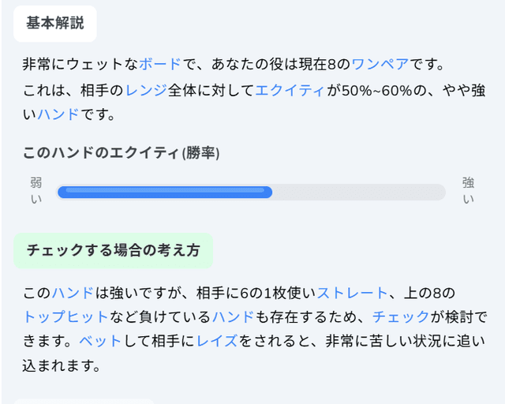The width and height of the screenshot is (505, 404).
Task: Select the green チェックする場合の考え方 label
Action: [x=113, y=250]
